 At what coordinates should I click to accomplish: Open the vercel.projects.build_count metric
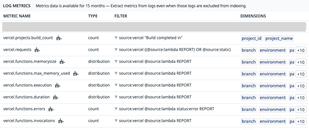point(28,38)
